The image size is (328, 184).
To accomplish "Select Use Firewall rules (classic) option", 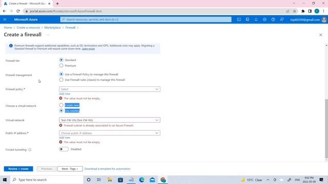I will (61, 80).
